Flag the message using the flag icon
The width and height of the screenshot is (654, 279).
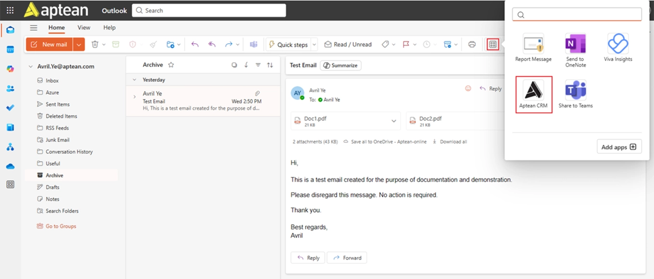click(406, 44)
